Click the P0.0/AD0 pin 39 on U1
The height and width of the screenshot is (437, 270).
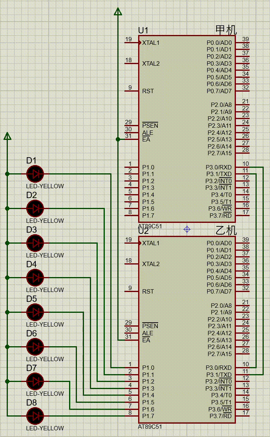[243, 42]
